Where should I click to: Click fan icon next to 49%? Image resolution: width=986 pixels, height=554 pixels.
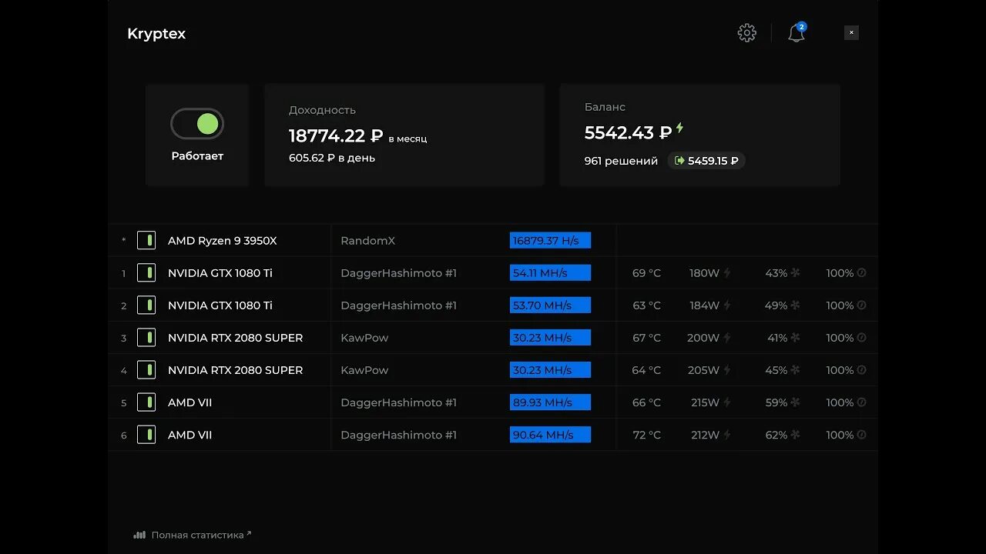click(795, 305)
